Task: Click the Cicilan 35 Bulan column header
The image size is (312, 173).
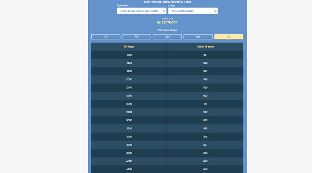Action: tap(205, 47)
